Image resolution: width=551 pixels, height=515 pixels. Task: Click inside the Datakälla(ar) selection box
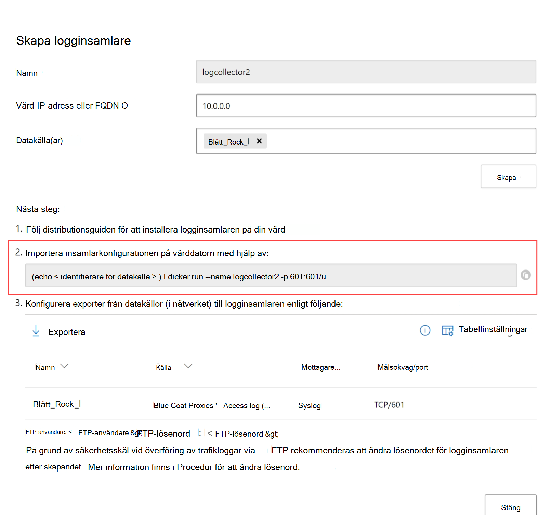366,141
